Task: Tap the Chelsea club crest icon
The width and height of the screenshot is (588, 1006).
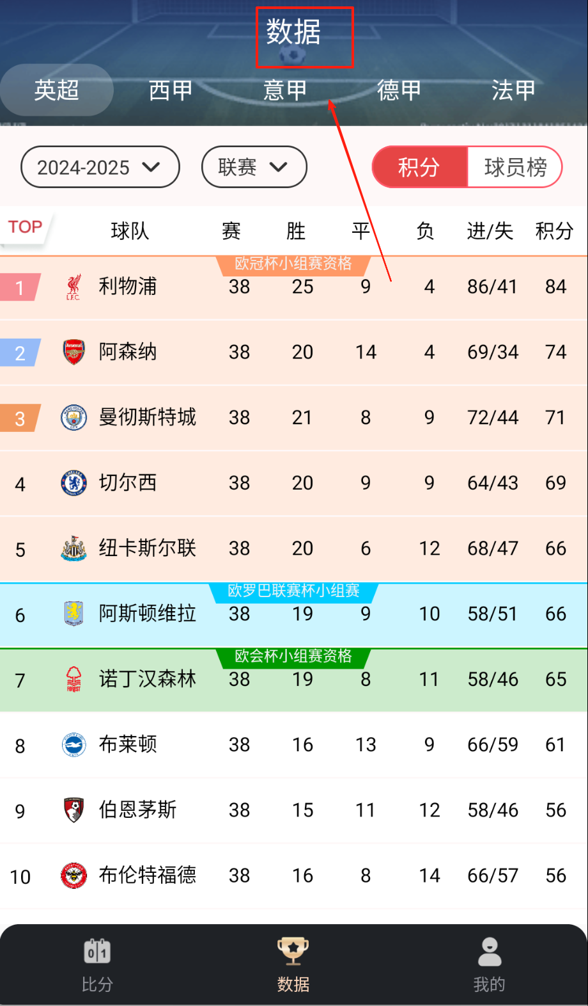Action: click(x=74, y=483)
